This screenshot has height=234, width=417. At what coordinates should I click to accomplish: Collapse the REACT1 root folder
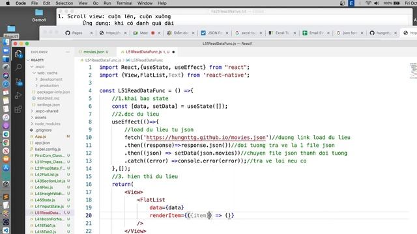coord(29,60)
